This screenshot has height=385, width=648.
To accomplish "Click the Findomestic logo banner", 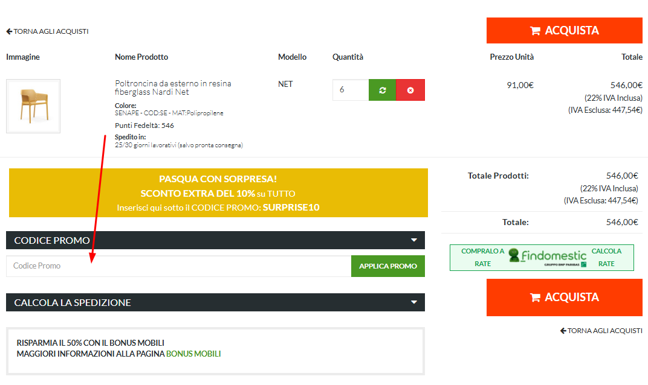I will click(548, 257).
